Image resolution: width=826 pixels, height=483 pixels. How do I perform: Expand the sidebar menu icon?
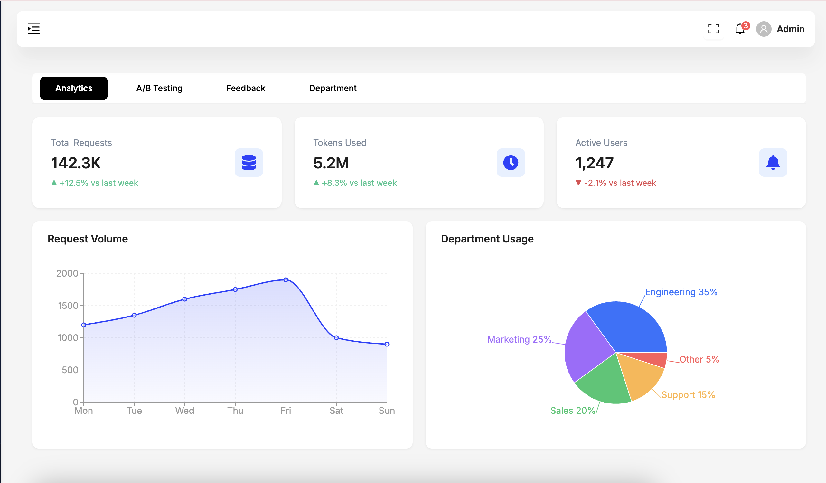[33, 29]
